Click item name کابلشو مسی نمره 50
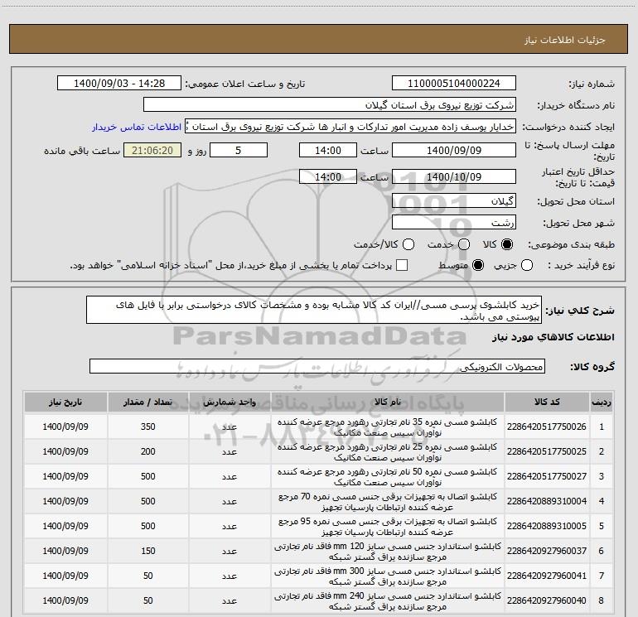The width and height of the screenshot is (638, 617). pos(388,477)
